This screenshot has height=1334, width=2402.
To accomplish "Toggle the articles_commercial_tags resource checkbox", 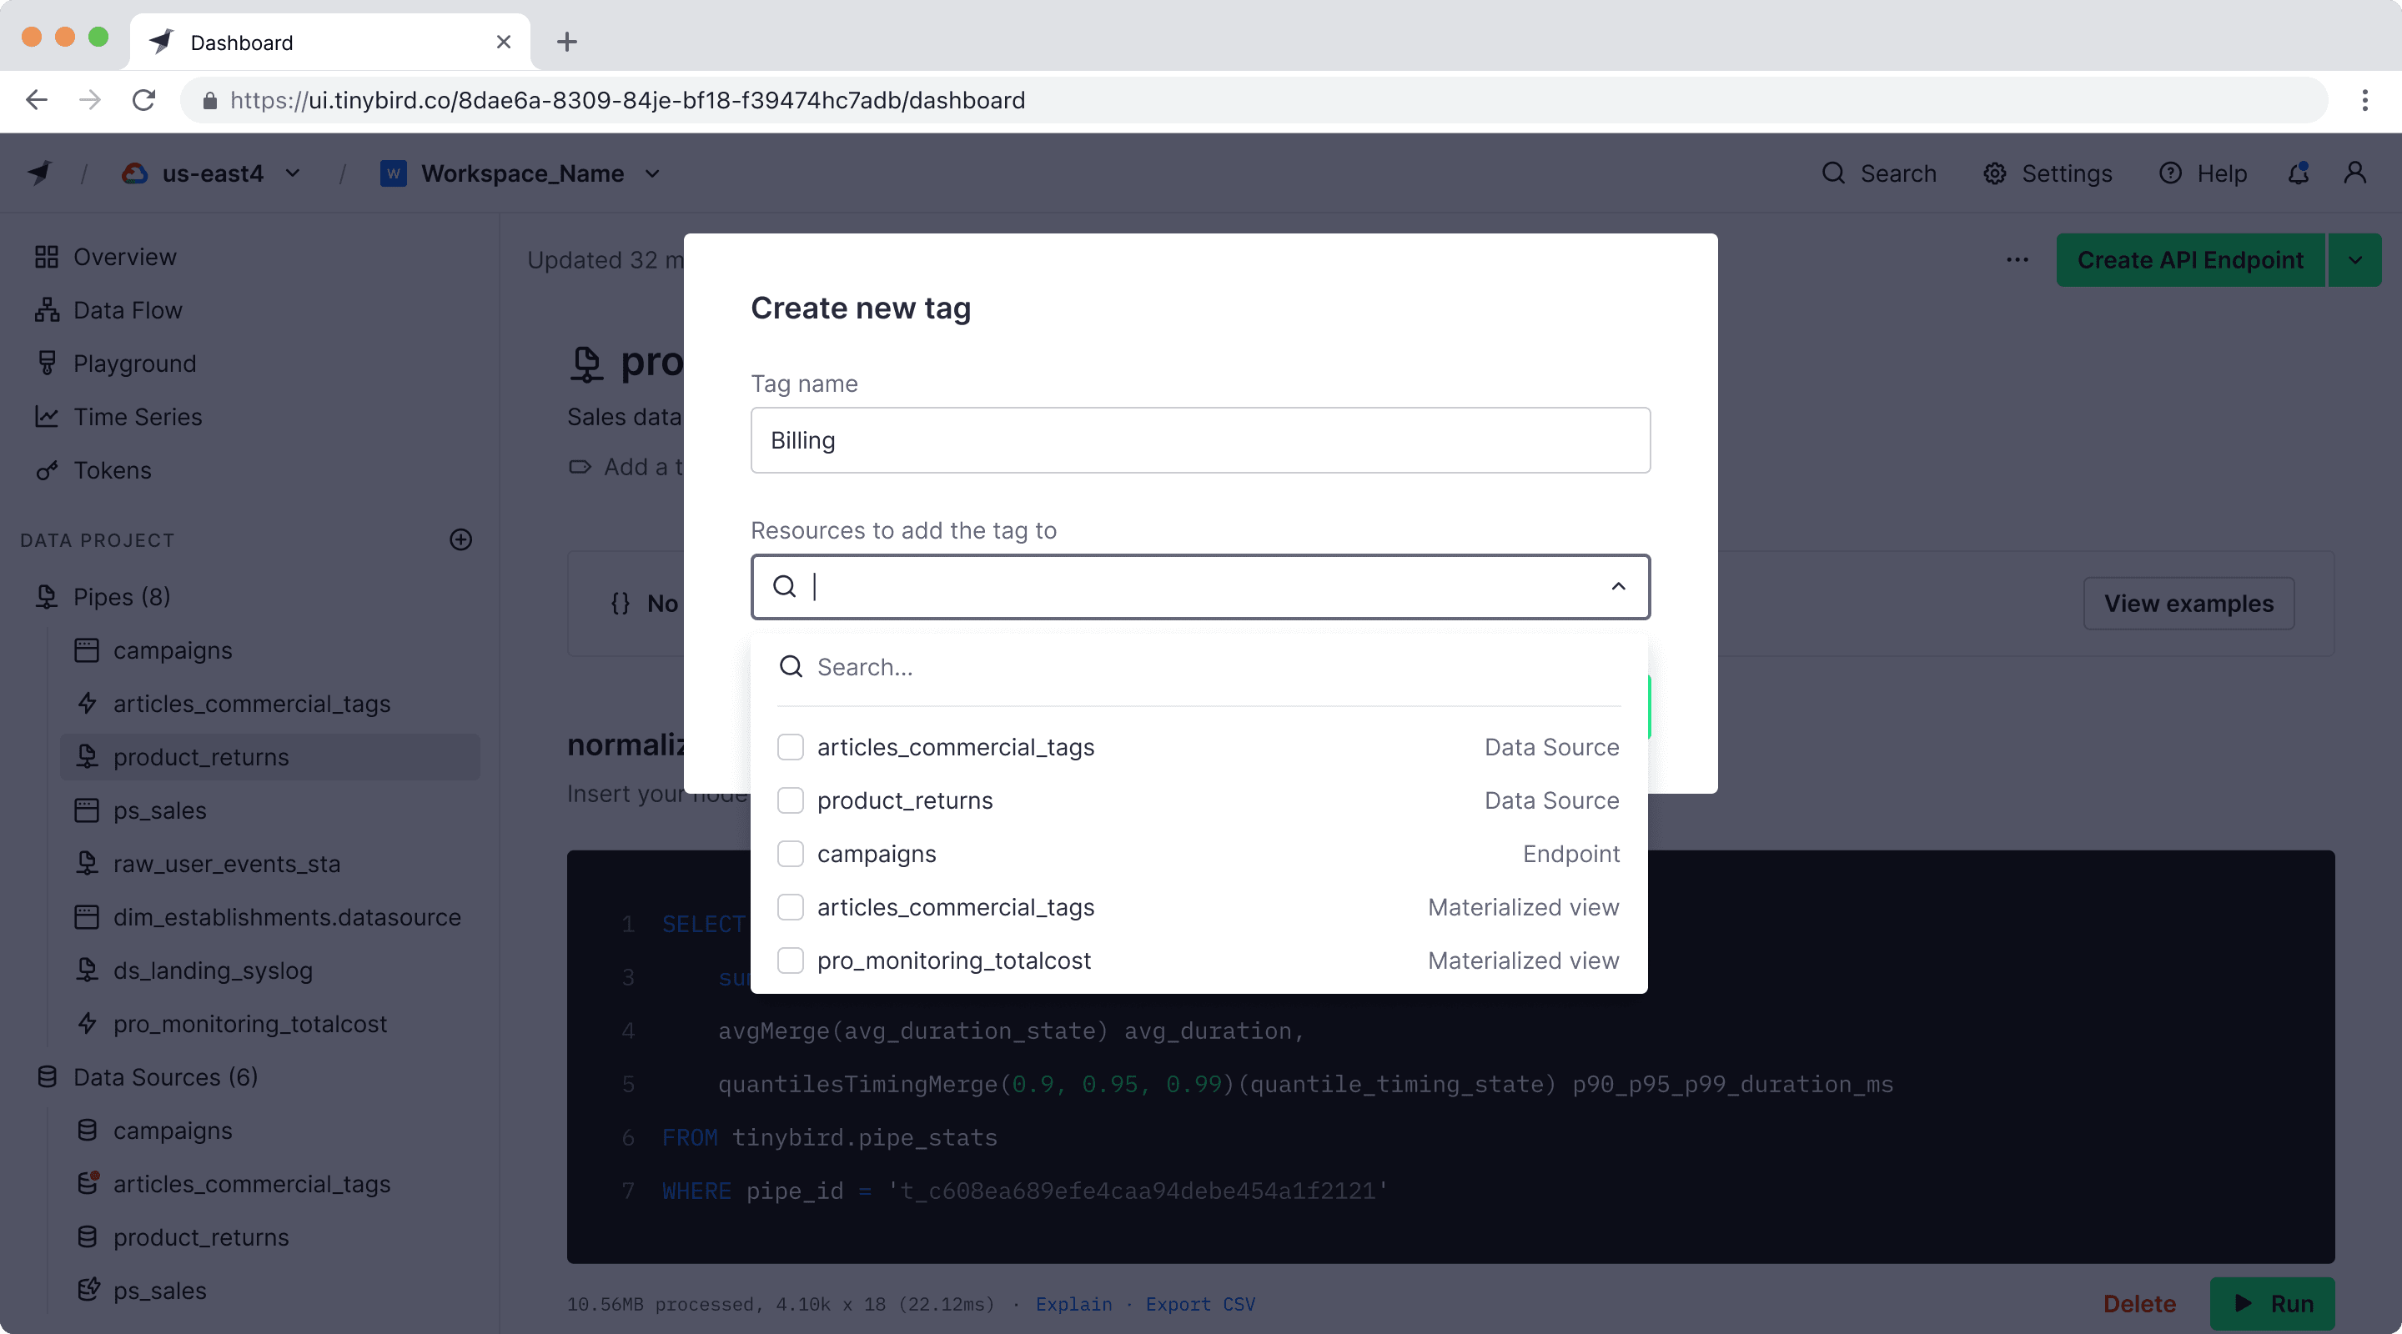I will point(791,746).
